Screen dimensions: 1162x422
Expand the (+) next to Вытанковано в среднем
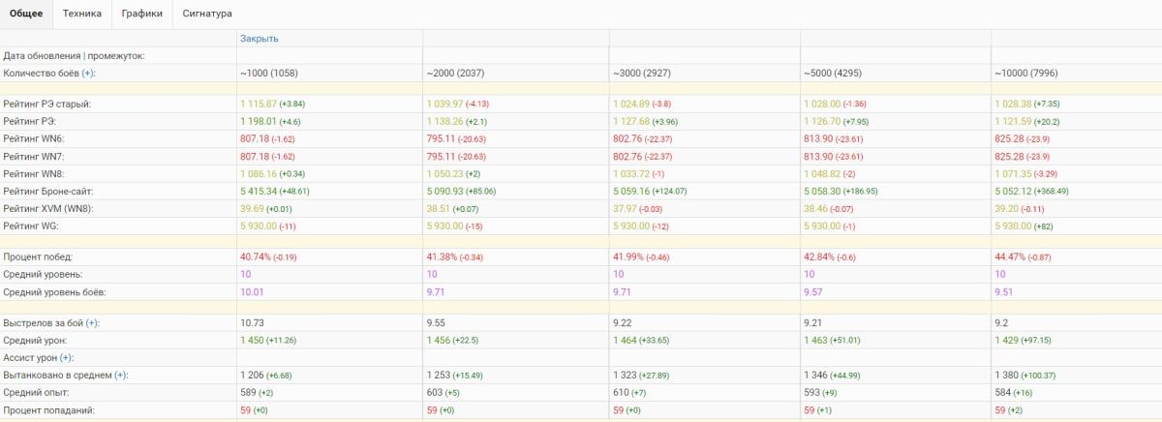tap(121, 376)
